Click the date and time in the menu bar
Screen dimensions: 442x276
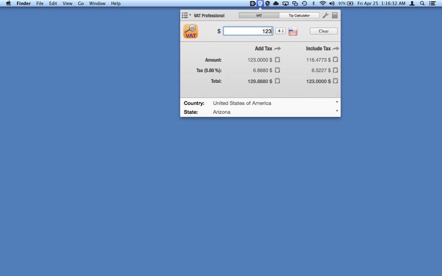(381, 3)
